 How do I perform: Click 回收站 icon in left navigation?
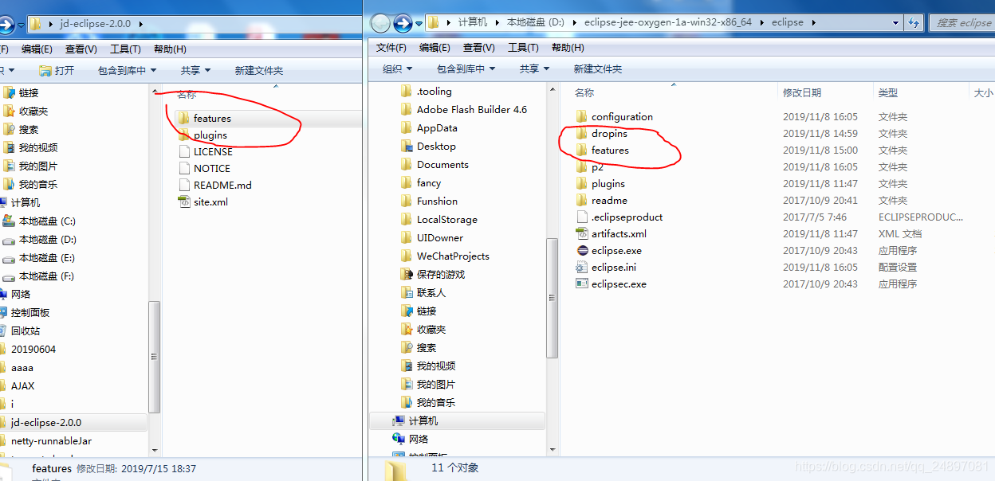3,331
